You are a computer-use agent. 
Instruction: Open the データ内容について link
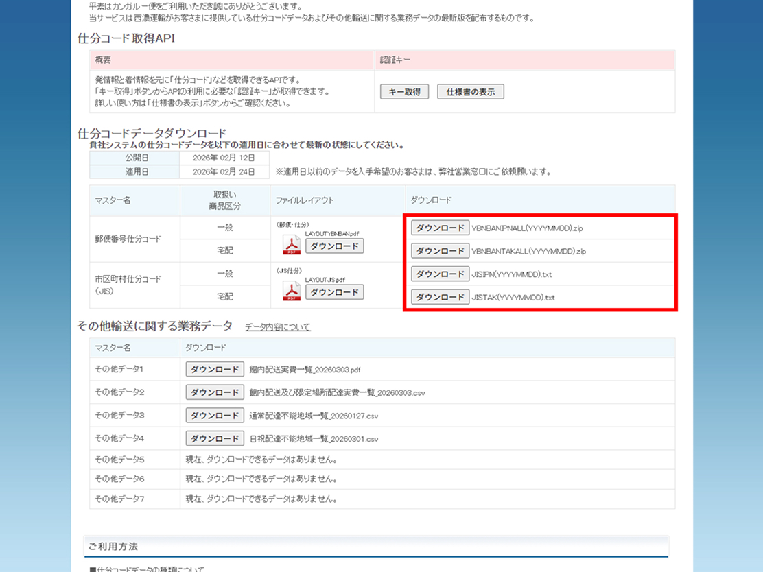click(x=277, y=327)
